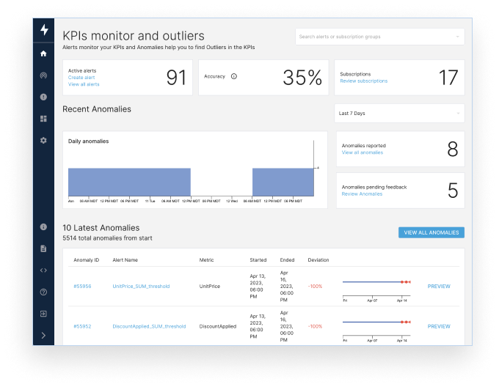Screen dimensions: 499x387
Task: Click the first blue bar in Daily anomalies chart
Action: [130, 182]
